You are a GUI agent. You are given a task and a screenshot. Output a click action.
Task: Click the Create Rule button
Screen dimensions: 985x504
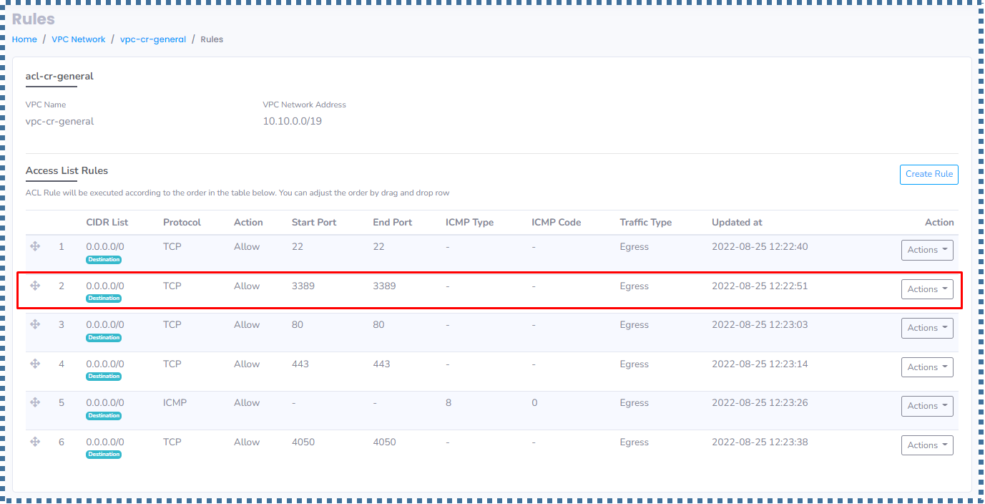pos(928,174)
